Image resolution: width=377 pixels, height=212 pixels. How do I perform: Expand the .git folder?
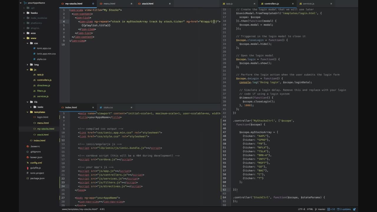(x=24, y=8)
